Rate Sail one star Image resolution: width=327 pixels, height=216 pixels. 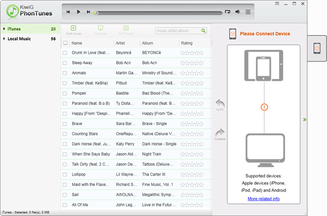coord(183,195)
